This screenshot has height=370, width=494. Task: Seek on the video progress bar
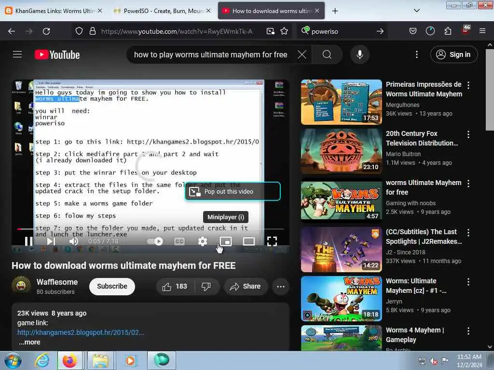pos(151,229)
